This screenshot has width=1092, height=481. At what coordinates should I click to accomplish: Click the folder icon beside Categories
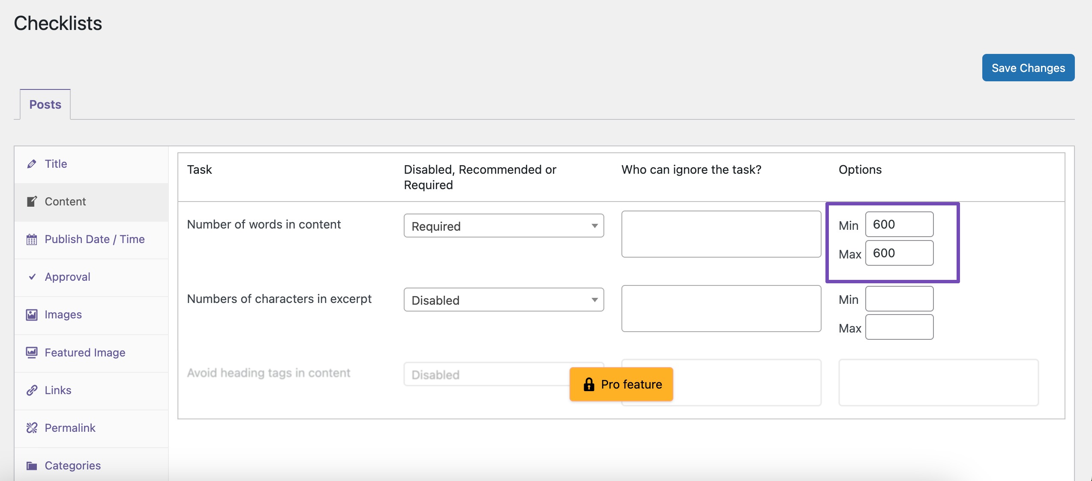click(x=32, y=466)
